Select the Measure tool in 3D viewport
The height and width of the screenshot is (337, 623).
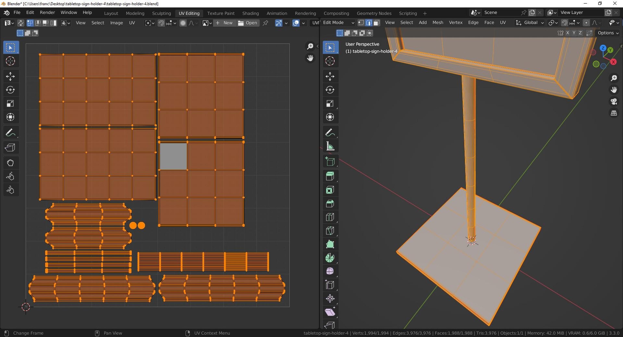coord(330,146)
